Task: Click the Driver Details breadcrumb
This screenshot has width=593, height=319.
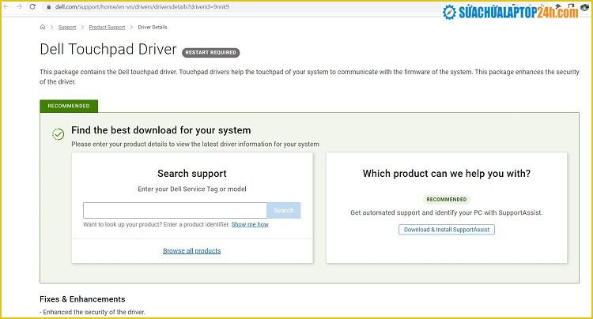Action: [x=153, y=27]
